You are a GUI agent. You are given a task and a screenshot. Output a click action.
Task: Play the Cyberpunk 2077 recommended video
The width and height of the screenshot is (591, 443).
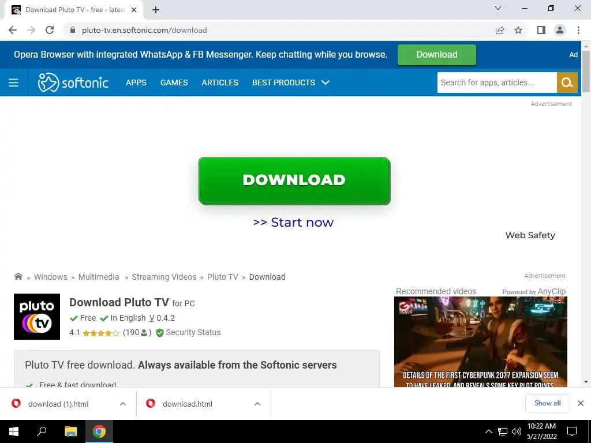(x=481, y=341)
